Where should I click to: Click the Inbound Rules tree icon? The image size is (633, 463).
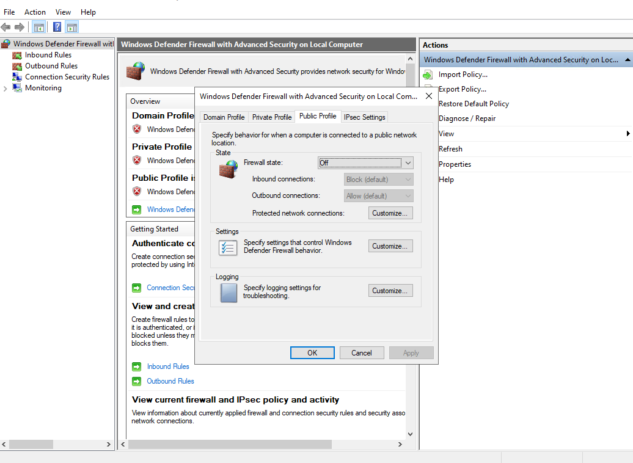17,55
